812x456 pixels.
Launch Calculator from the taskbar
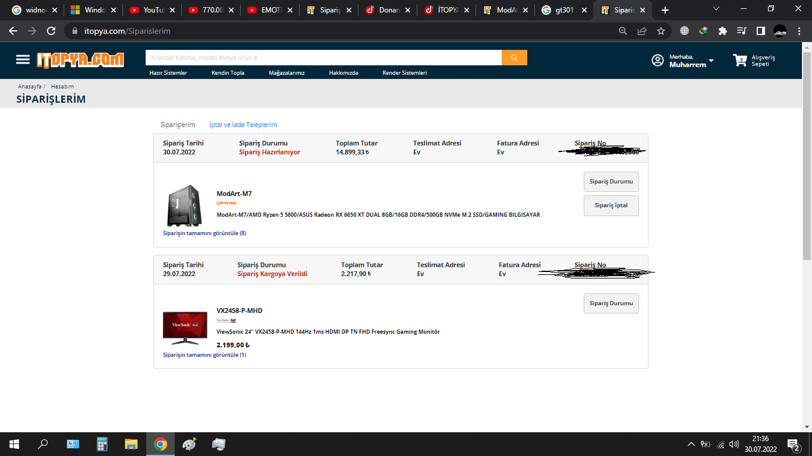[x=102, y=444]
